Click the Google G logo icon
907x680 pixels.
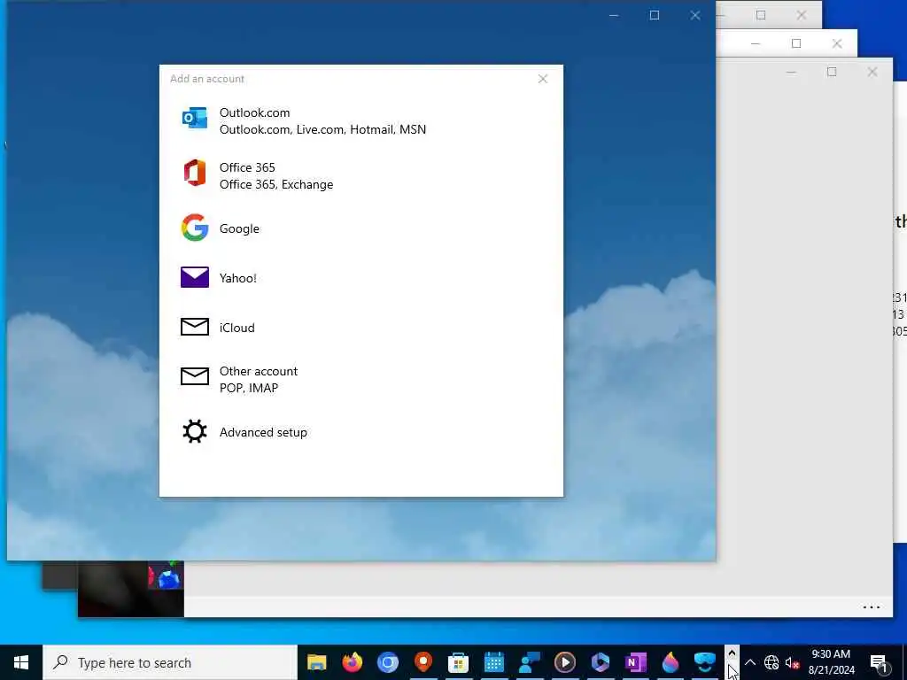pos(195,228)
